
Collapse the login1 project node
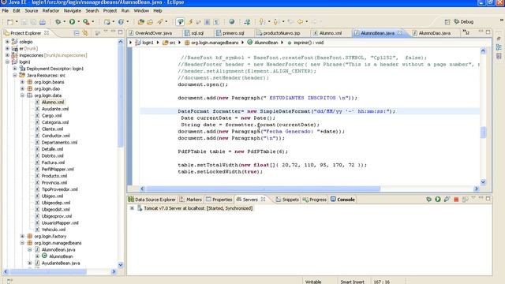coord(7,62)
